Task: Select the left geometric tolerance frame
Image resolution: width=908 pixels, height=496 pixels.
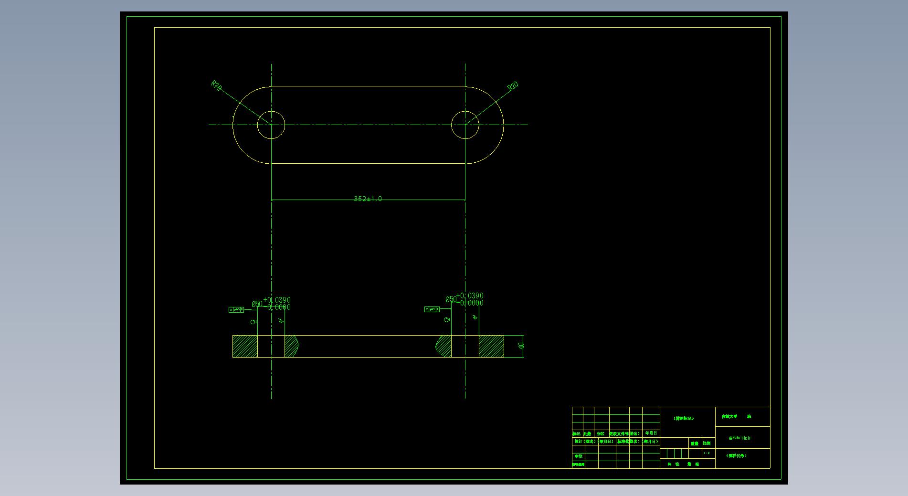Action: coord(236,310)
